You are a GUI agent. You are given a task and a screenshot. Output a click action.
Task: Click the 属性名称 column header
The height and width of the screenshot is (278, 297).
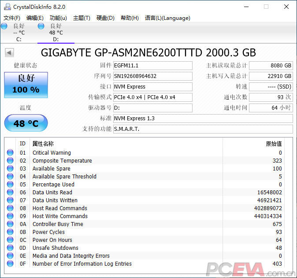pos(43,144)
